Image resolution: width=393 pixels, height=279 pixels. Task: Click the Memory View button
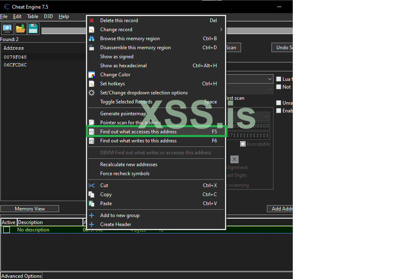(x=30, y=209)
